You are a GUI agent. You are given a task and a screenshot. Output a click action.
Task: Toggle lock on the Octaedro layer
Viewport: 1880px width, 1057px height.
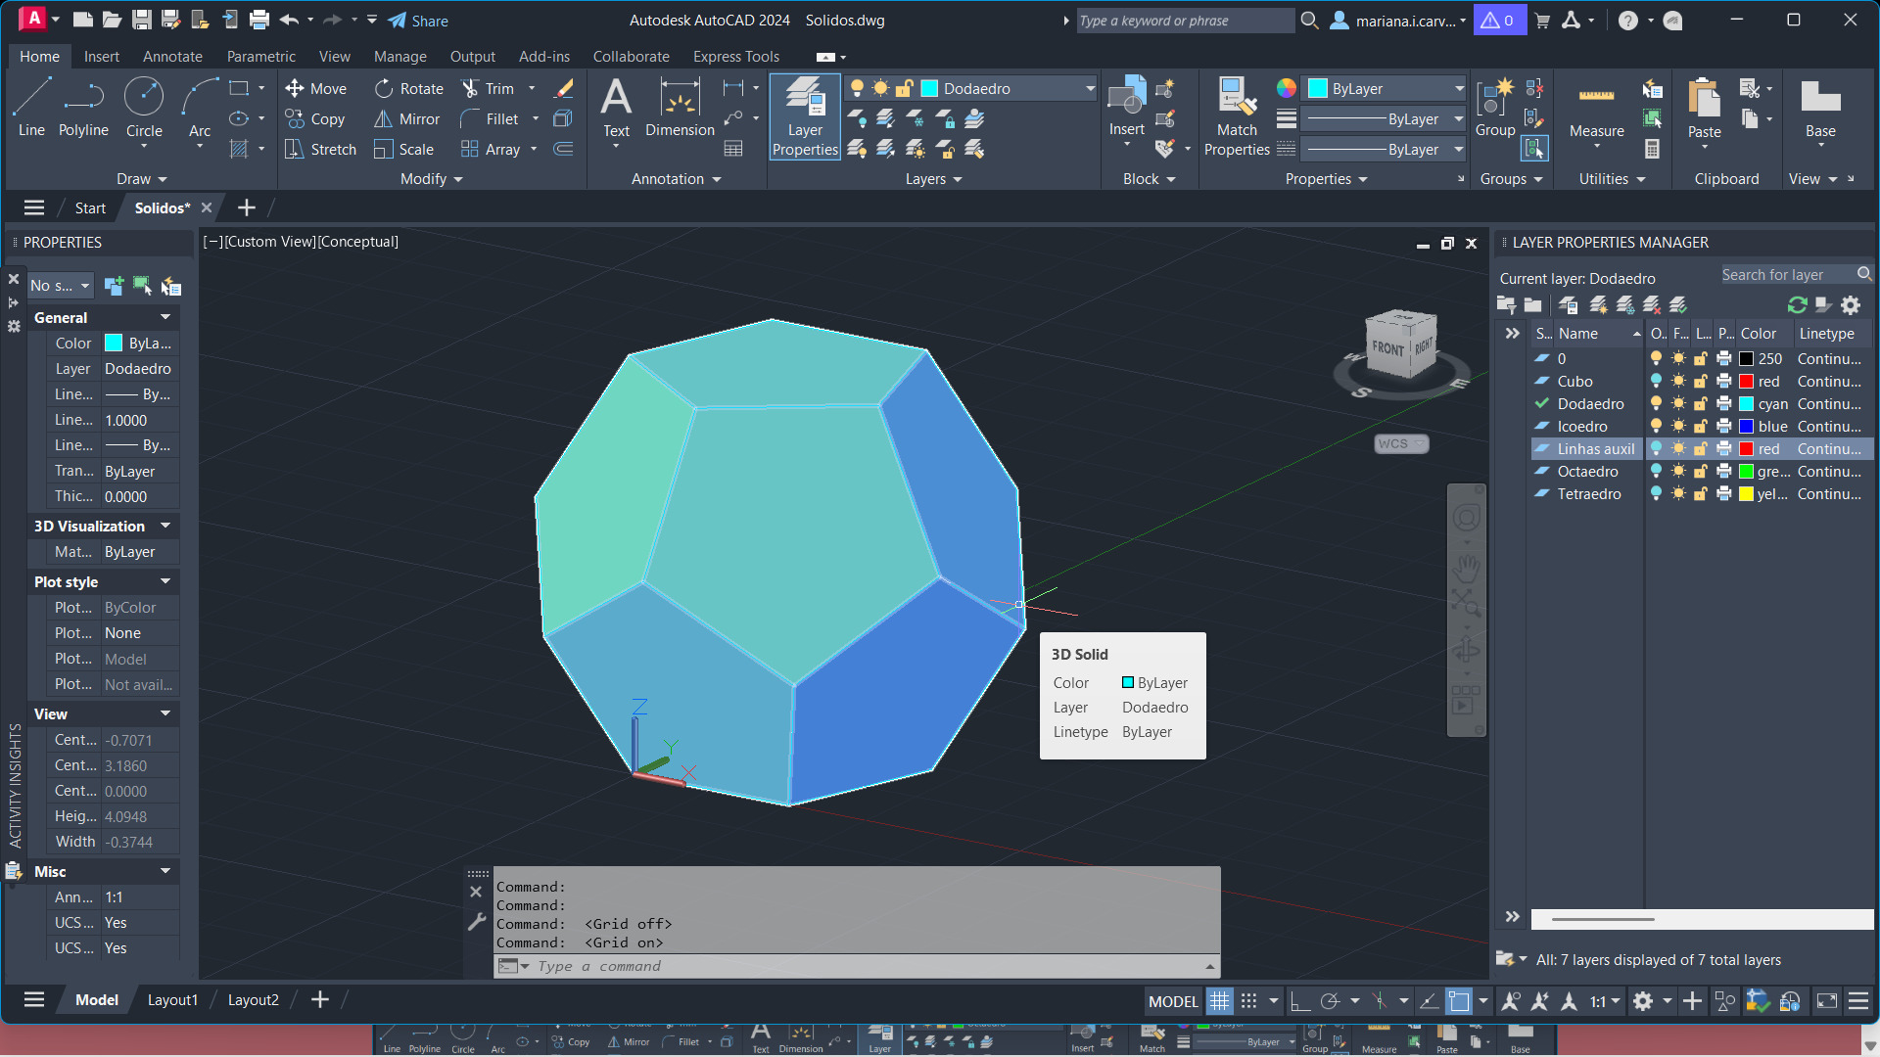tap(1701, 472)
